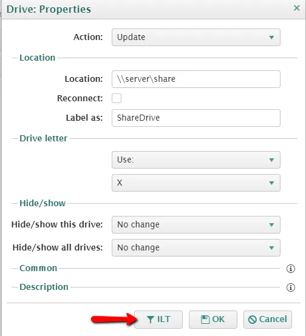Click the floppy disk save icon on OK
Viewport: 306px width, 336px height.
pyautogui.click(x=205, y=320)
